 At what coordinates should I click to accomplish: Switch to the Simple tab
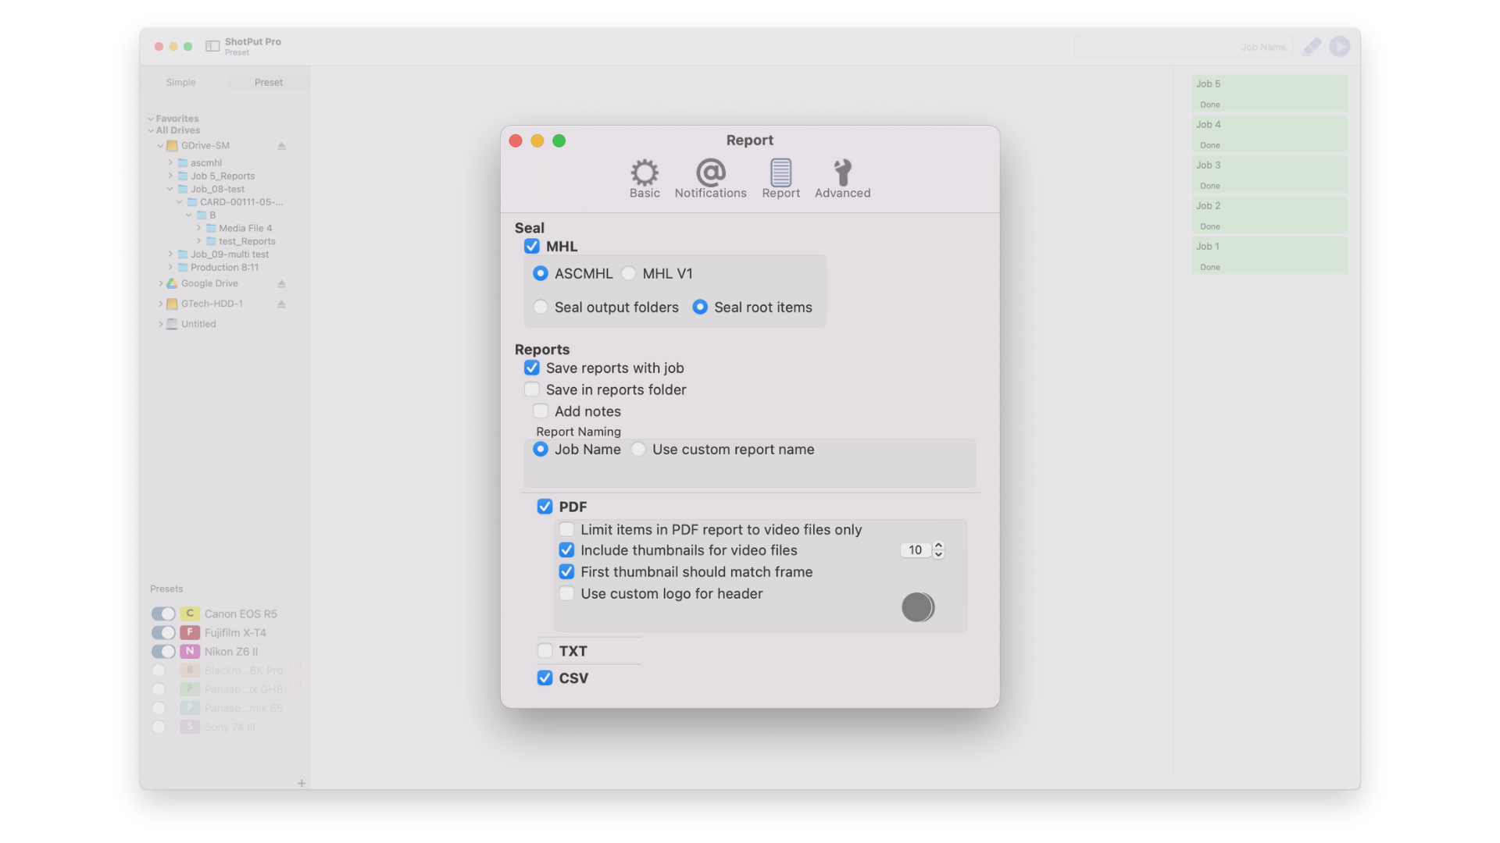pos(180,82)
